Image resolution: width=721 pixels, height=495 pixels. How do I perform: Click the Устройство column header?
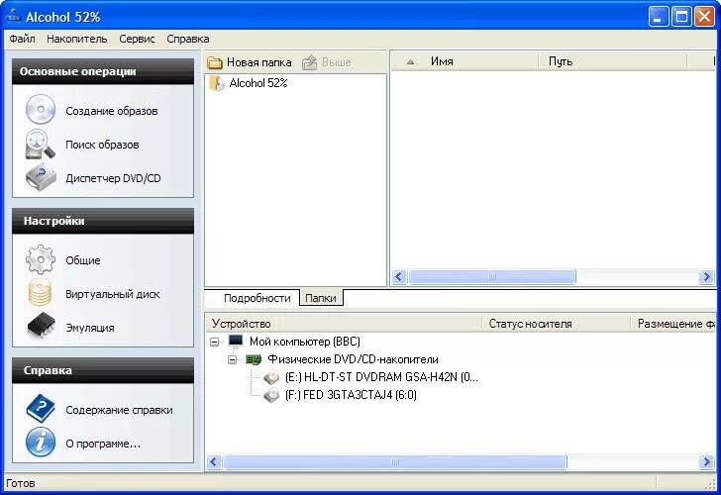click(344, 324)
